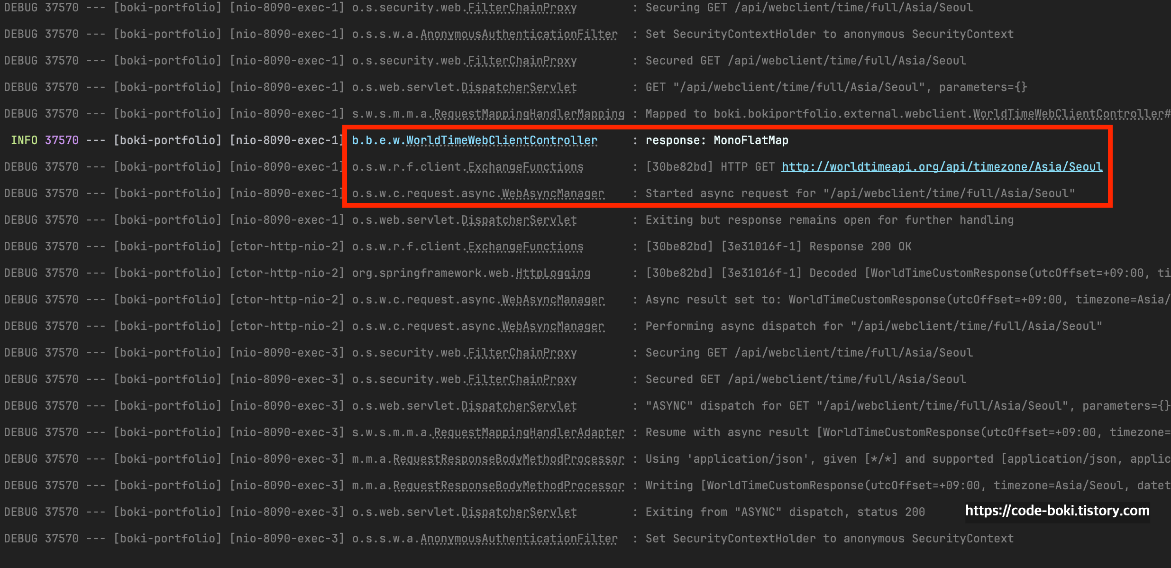
Task: Click the code-boki.tistory.com watermark URL
Action: tap(1057, 511)
